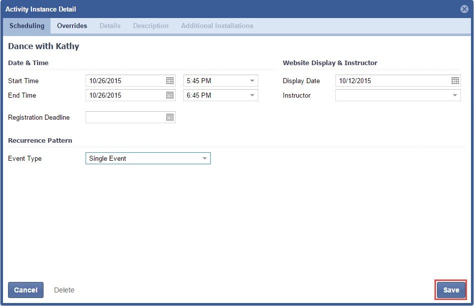The width and height of the screenshot is (474, 306).
Task: Open the Instructor dropdown list
Action: click(x=455, y=95)
